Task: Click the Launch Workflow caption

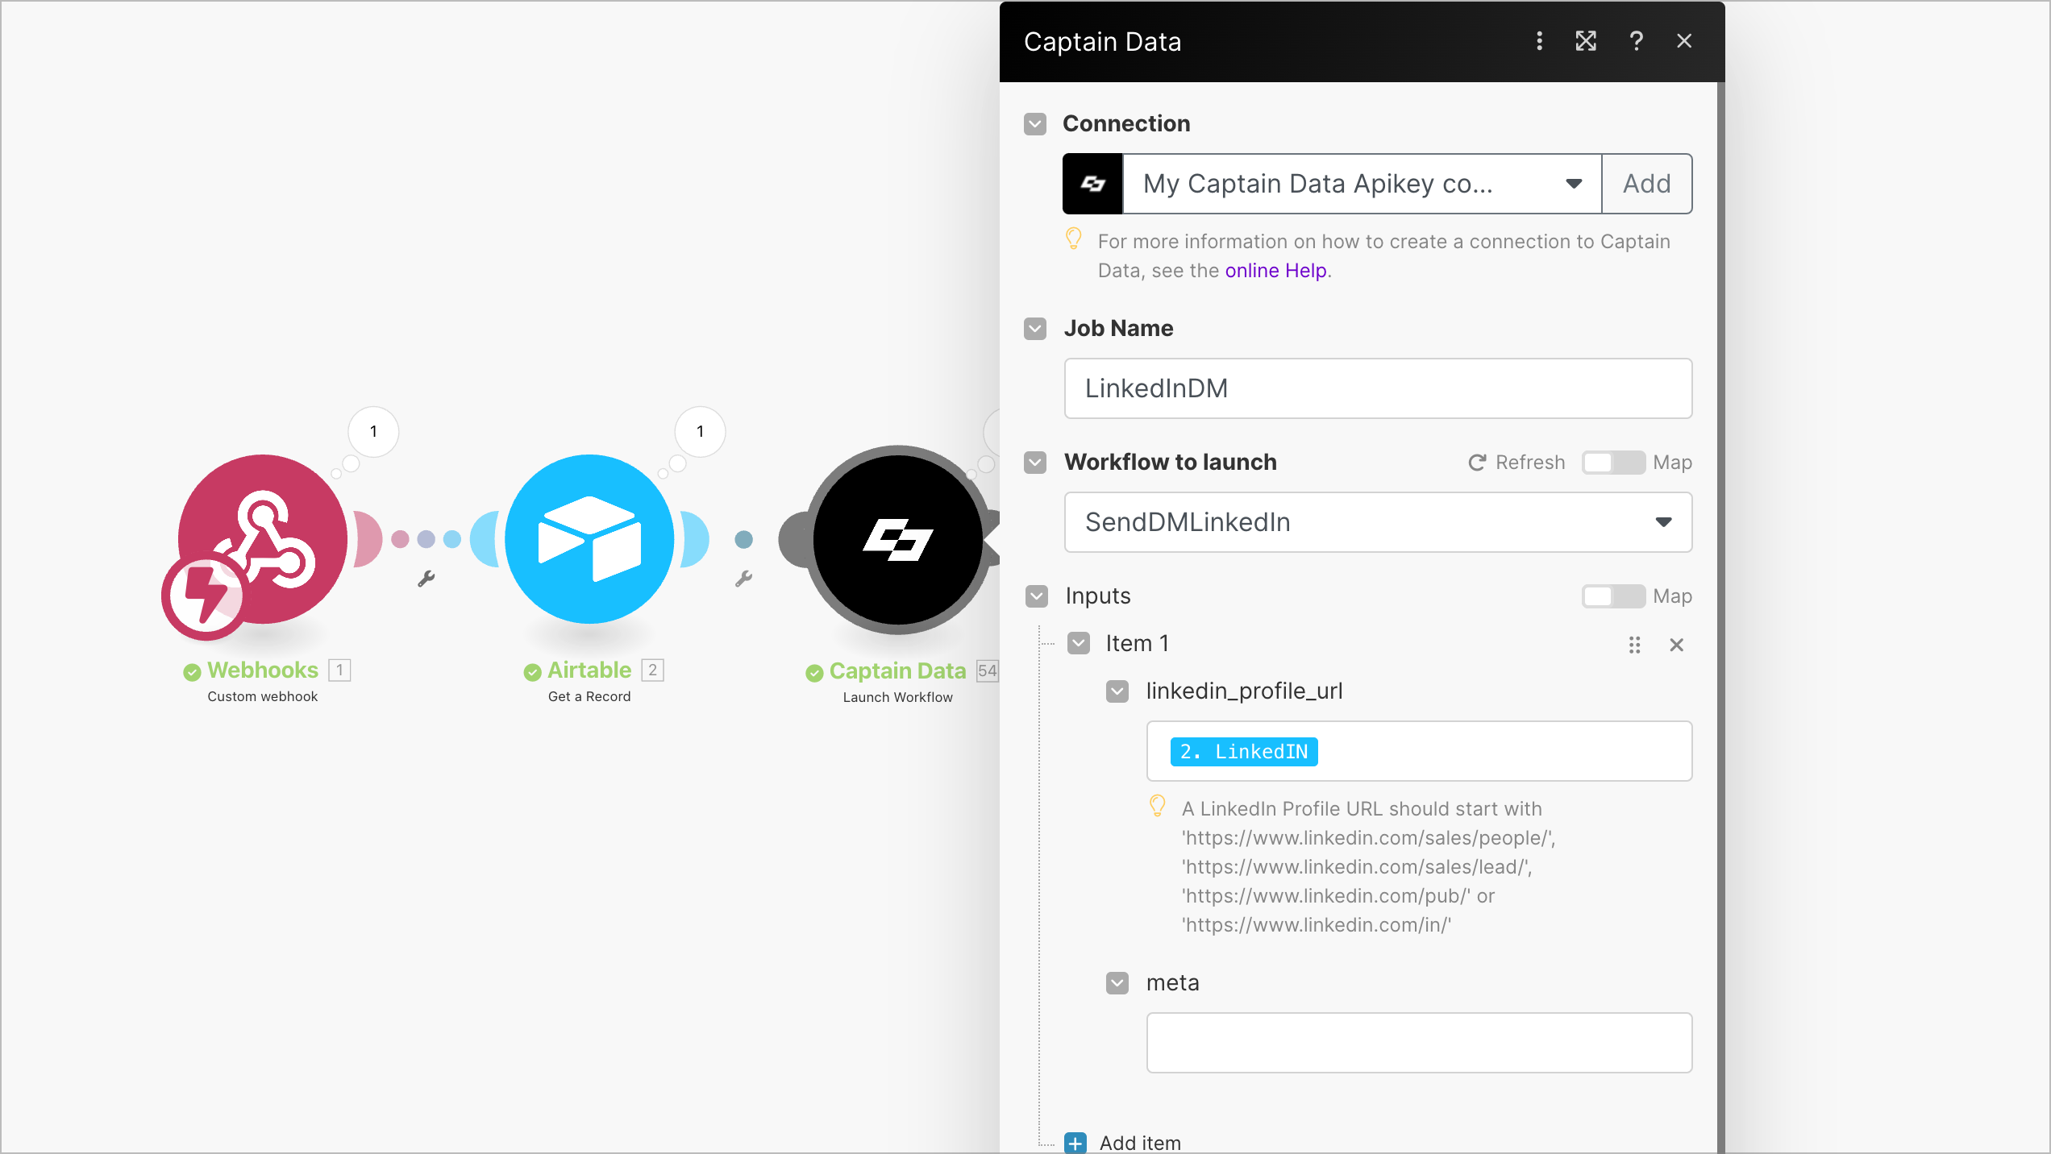Action: click(897, 697)
